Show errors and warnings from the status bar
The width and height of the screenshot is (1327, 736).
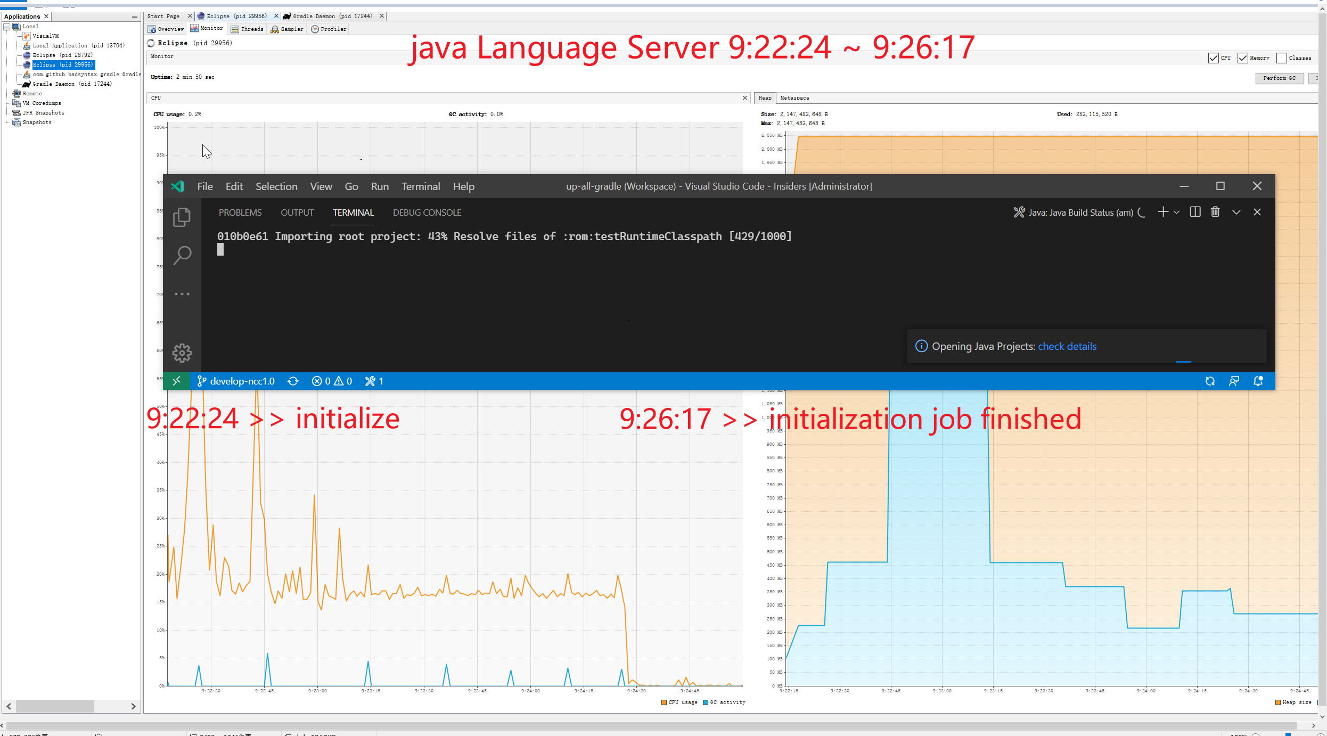click(331, 381)
